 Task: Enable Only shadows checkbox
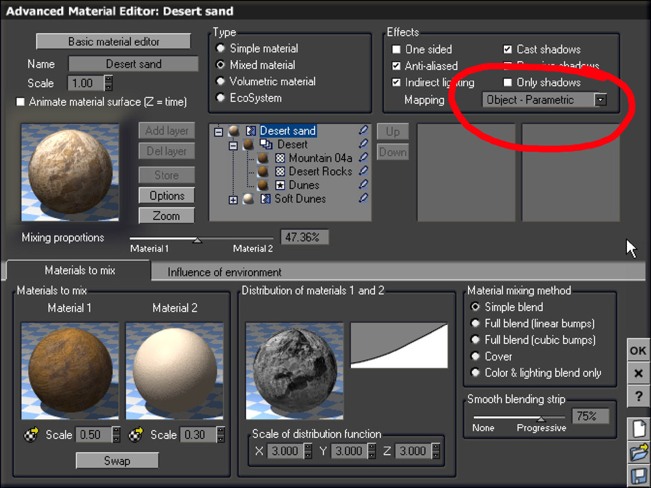click(x=507, y=82)
